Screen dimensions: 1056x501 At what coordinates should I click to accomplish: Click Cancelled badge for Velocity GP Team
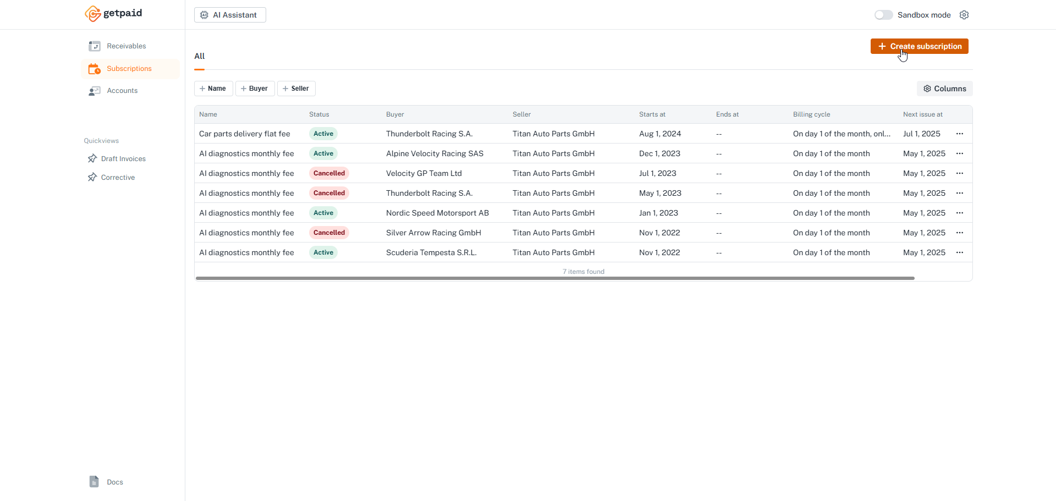coord(329,173)
